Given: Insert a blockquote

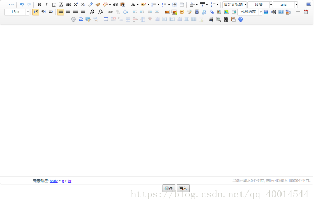Looking at the screenshot, I should point(116,5).
